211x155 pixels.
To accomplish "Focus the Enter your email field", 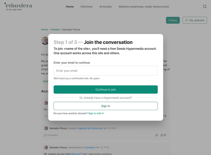I will coord(106,71).
